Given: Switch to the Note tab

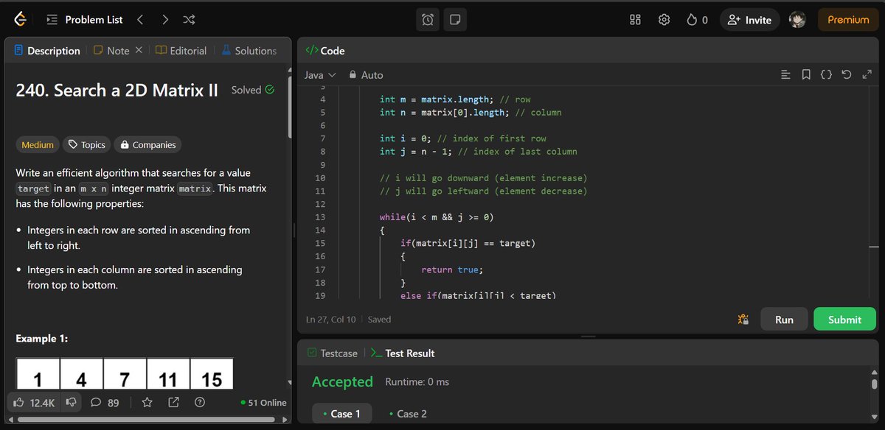Looking at the screenshot, I should (x=111, y=51).
